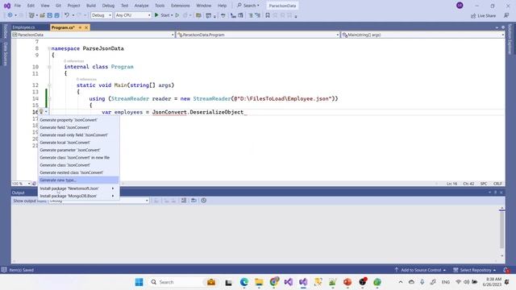This screenshot has height=290, width=516.
Task: Click the Solution Explorer side tab
Action: 510,39
